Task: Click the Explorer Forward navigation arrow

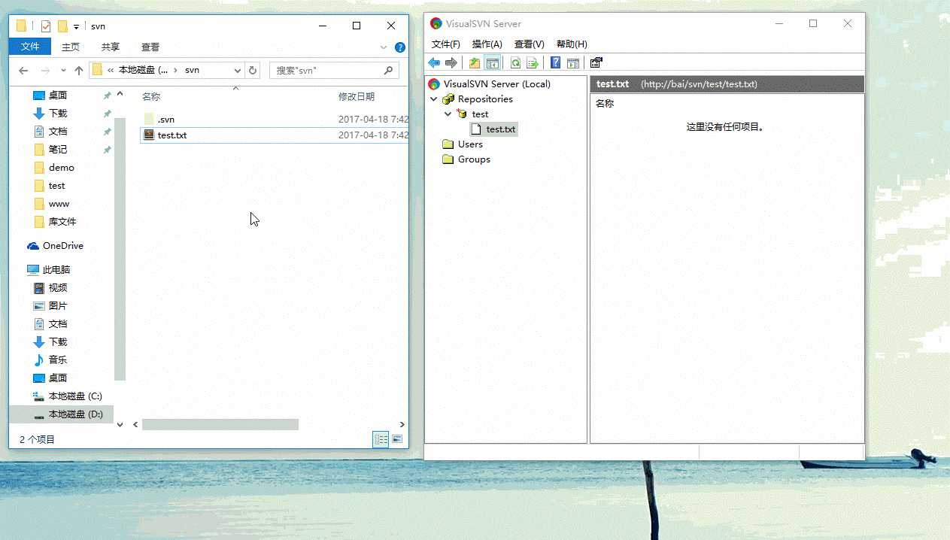Action: (45, 71)
